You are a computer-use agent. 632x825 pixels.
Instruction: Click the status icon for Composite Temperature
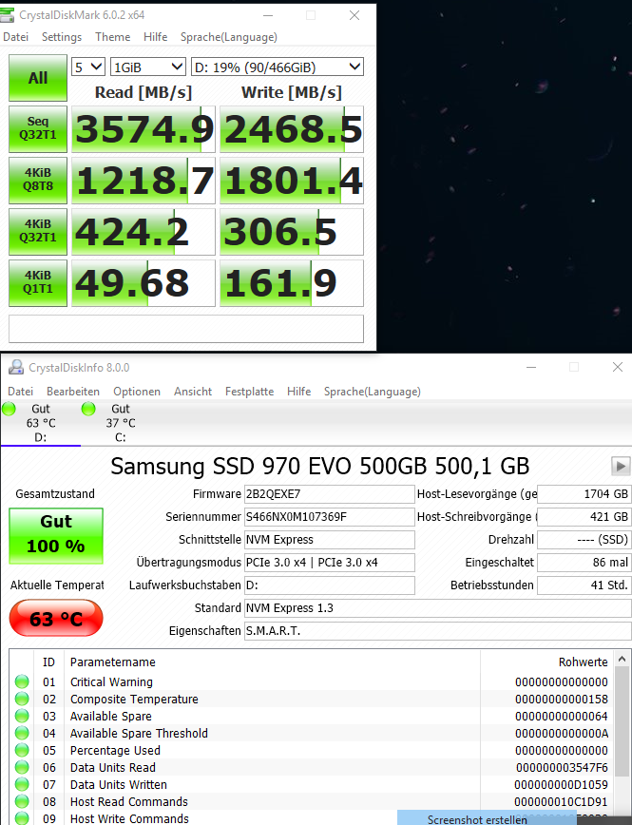coord(22,699)
